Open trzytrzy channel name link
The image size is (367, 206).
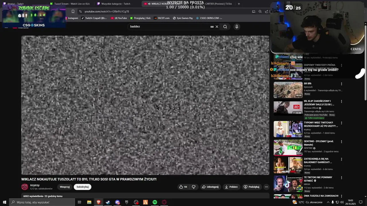pyautogui.click(x=35, y=185)
